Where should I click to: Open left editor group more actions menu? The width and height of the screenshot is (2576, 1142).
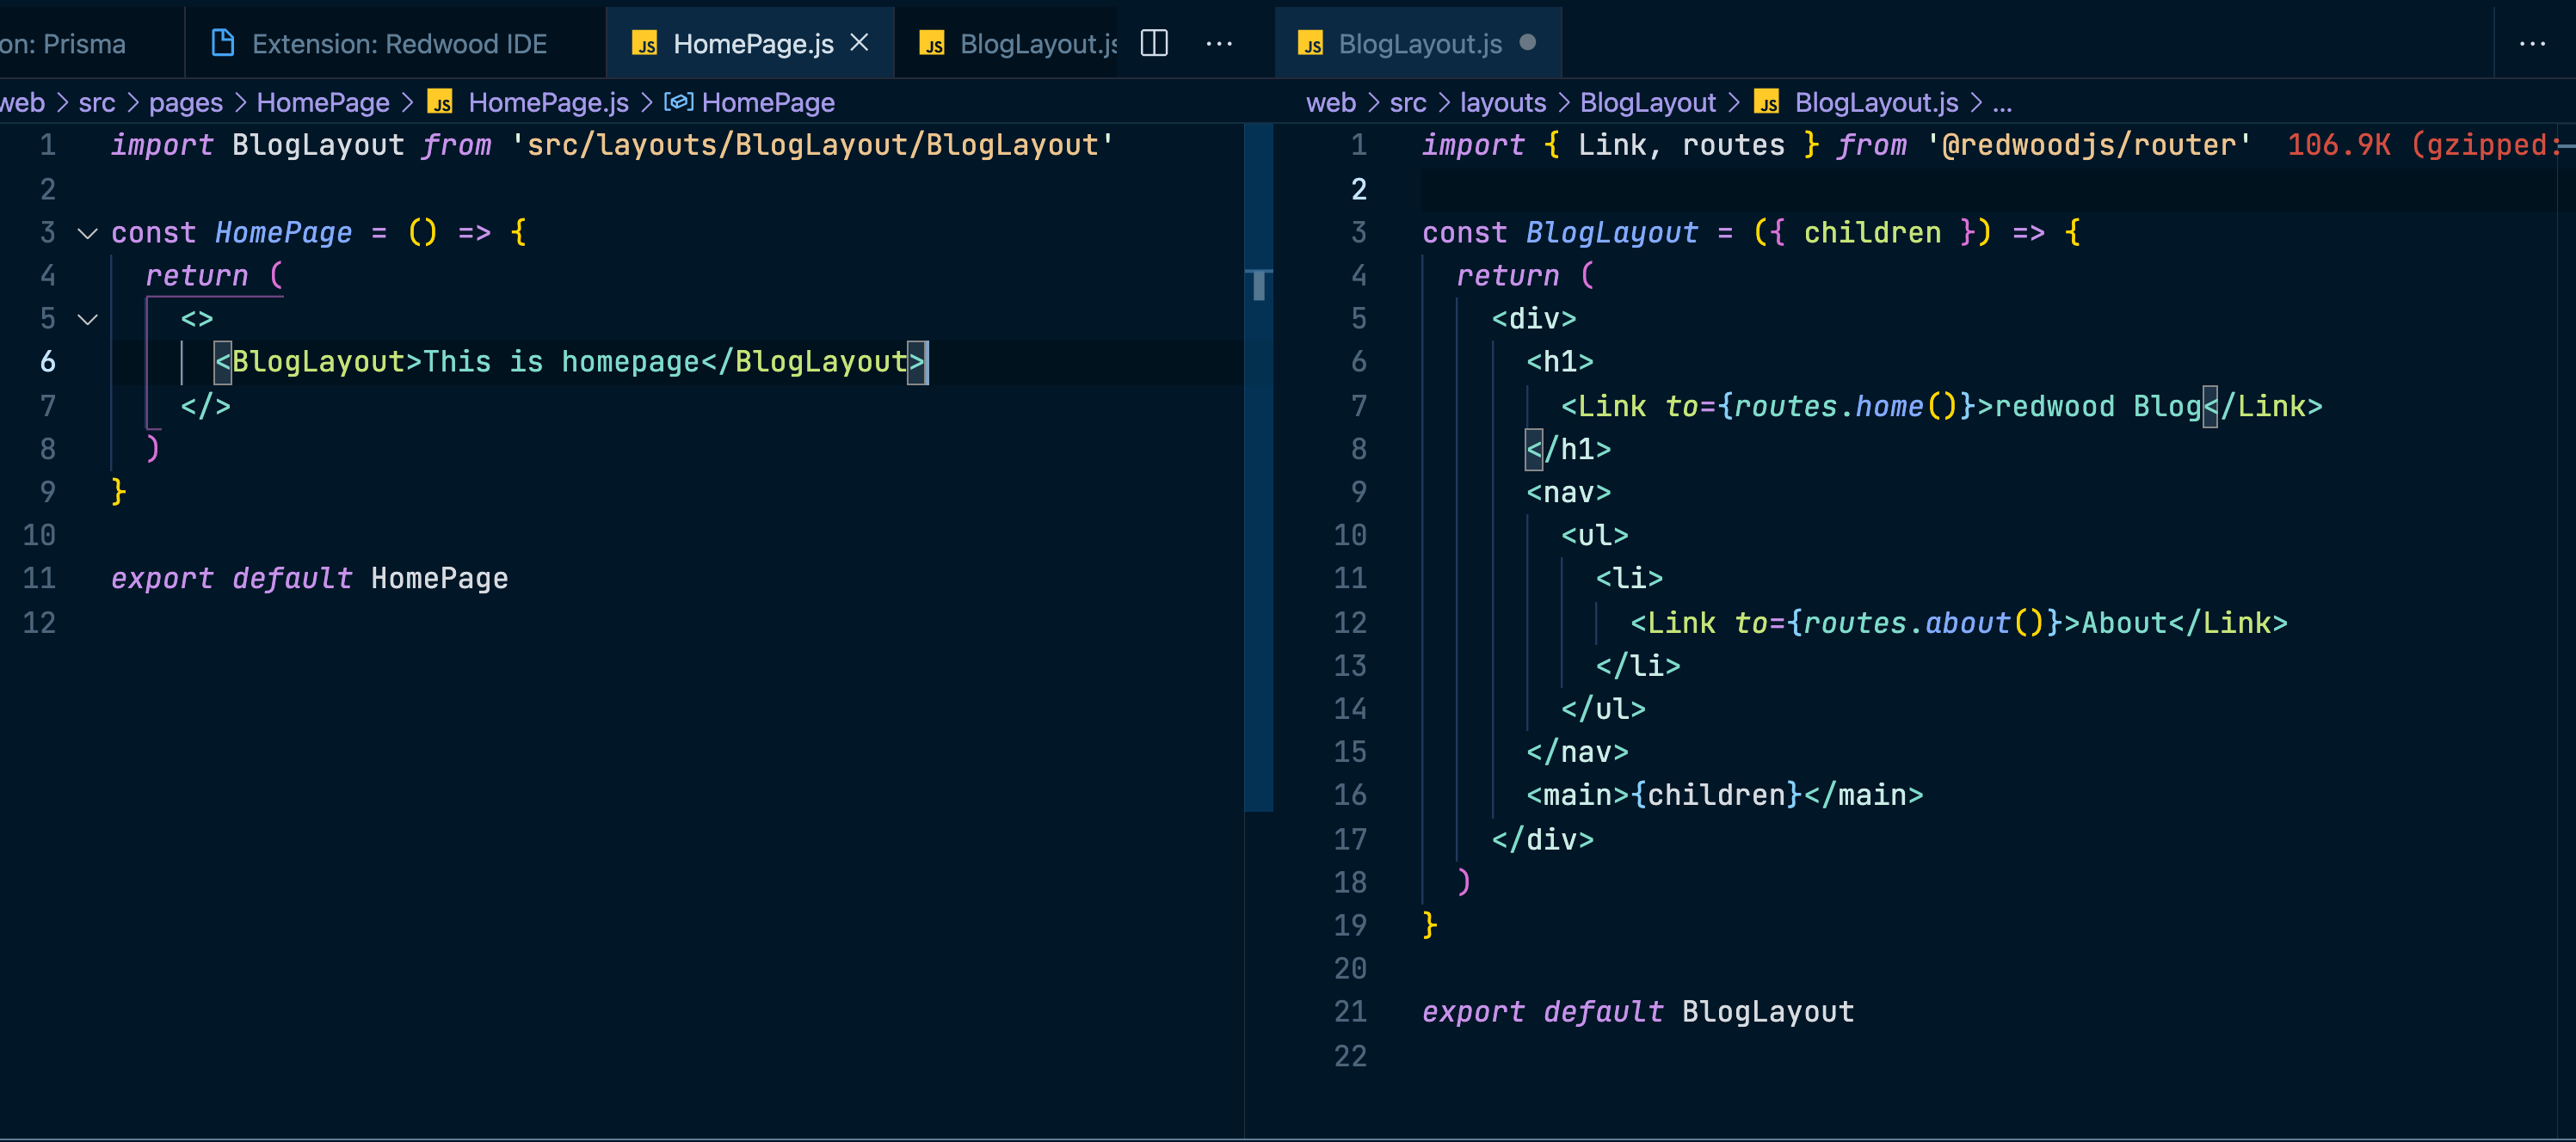(1219, 43)
